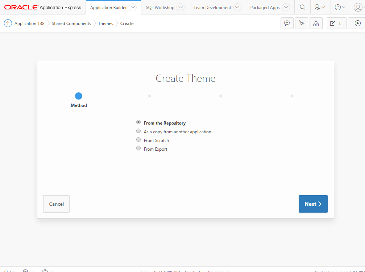Click the search magnifier icon

click(x=302, y=7)
